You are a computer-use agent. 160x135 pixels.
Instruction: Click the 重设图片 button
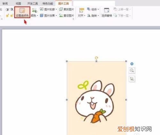point(66,16)
